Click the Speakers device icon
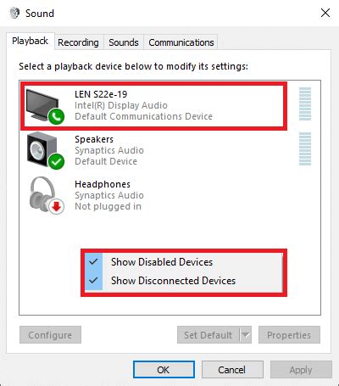The width and height of the screenshot is (339, 386). click(x=44, y=150)
